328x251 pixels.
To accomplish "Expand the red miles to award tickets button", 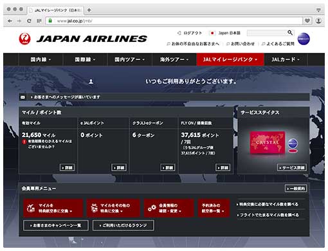I will 53,208.
